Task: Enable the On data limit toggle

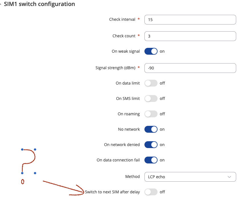Action: (x=151, y=83)
